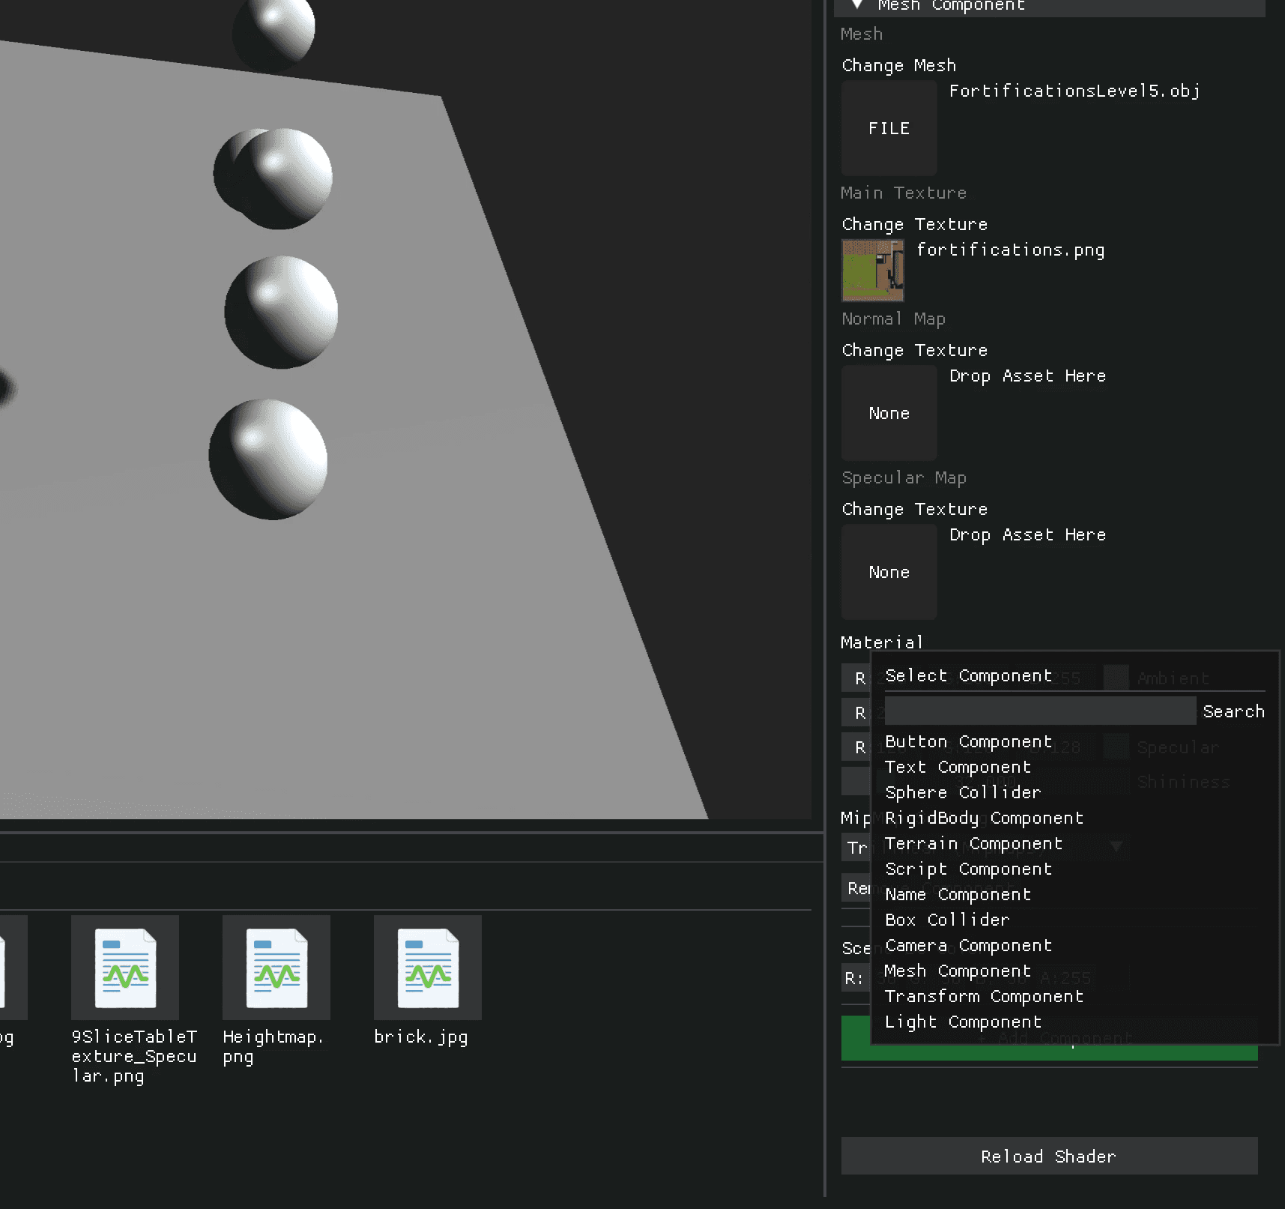Click Drop Asset Here under Specular Map
1285x1209 pixels.
click(x=1027, y=534)
